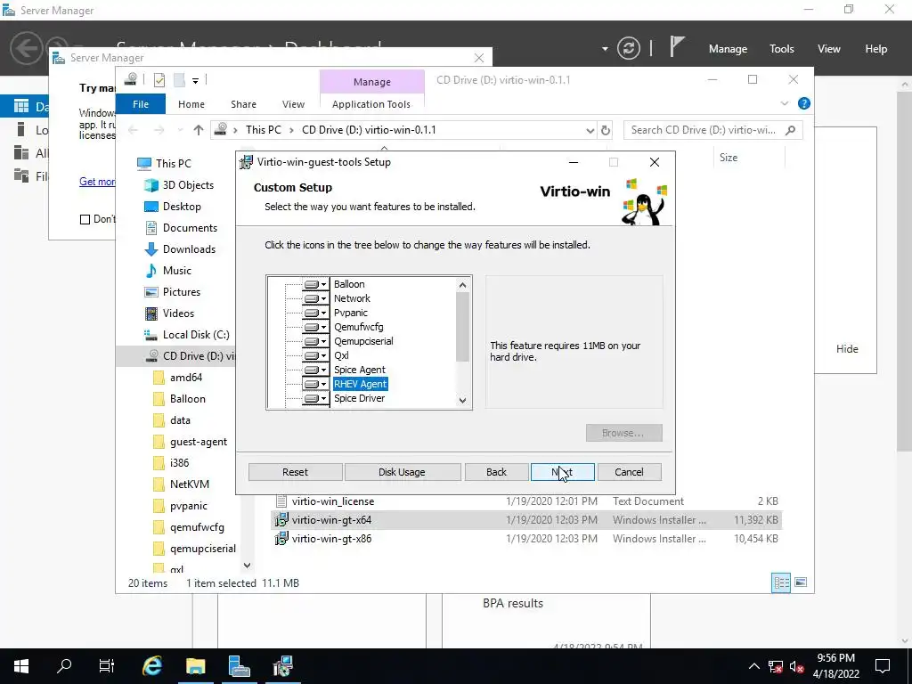Open the View ribbon tab in Explorer
Image resolution: width=912 pixels, height=684 pixels.
point(293,104)
